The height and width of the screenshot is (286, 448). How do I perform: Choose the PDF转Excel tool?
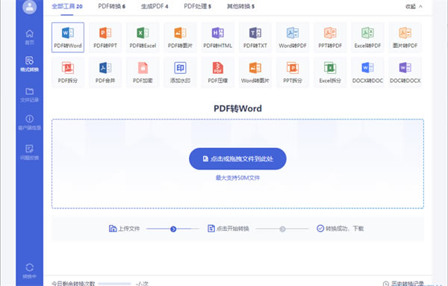point(143,37)
